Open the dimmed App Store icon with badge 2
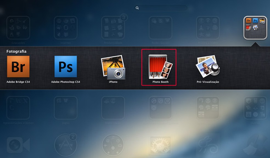The width and height of the screenshot is (270, 158). click(x=66, y=145)
